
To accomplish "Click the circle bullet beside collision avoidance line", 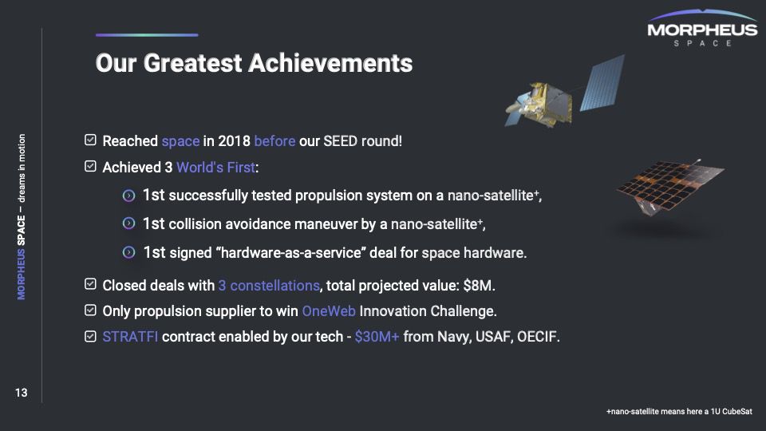I will click(x=128, y=223).
